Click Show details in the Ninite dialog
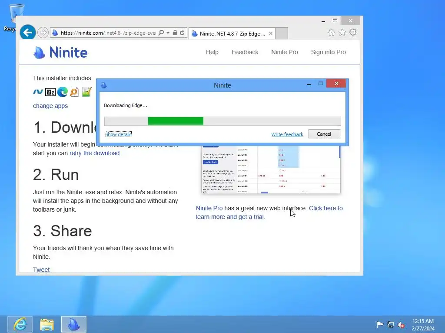445x333 pixels. (x=118, y=134)
